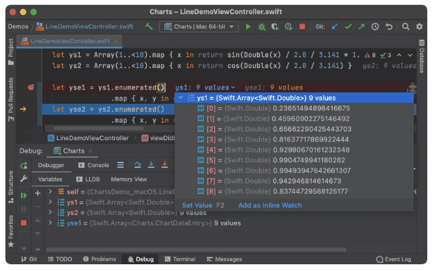Open Variables tab
This screenshot has height=271, width=432.
pos(50,179)
